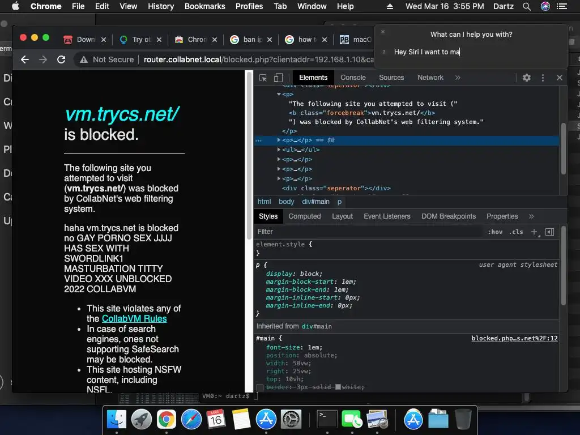Go forward in Chrome
580x435 pixels.
[x=43, y=59]
